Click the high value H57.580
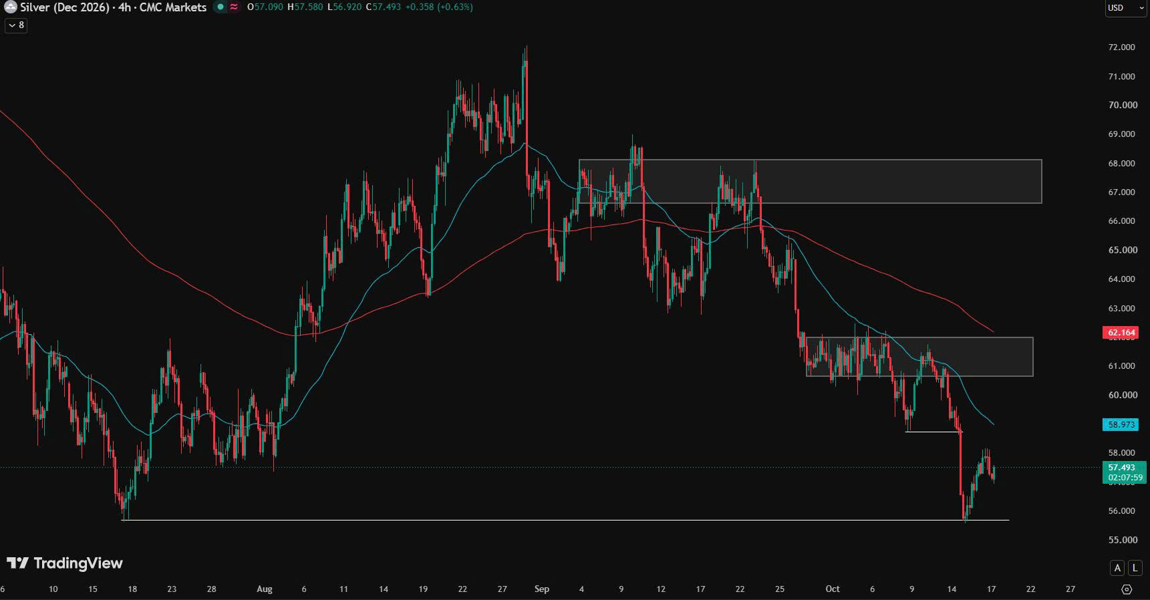Image resolution: width=1150 pixels, height=600 pixels. (x=305, y=7)
